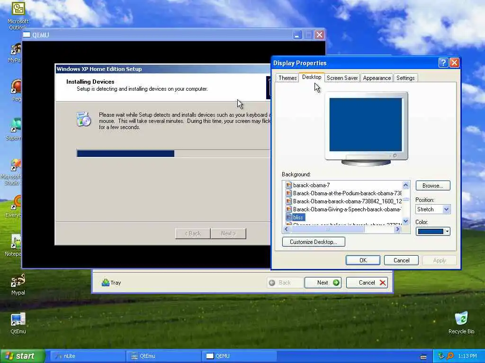Switch to the Themes tab
The height and width of the screenshot is (363, 485).
(287, 78)
